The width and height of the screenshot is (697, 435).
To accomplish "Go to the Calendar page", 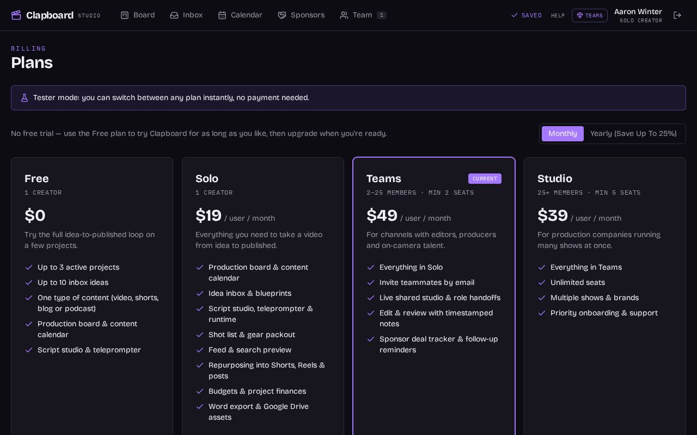I will tap(240, 15).
